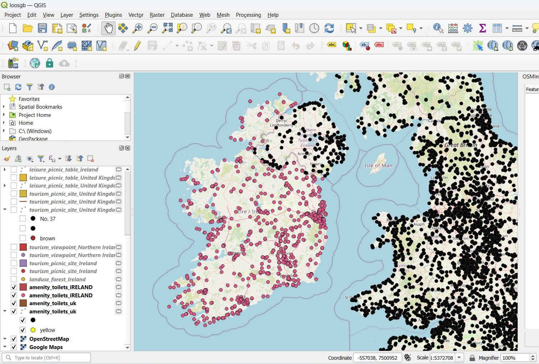Select the Identify Features tool
Screen dimensions: 539x364
(x=438, y=28)
